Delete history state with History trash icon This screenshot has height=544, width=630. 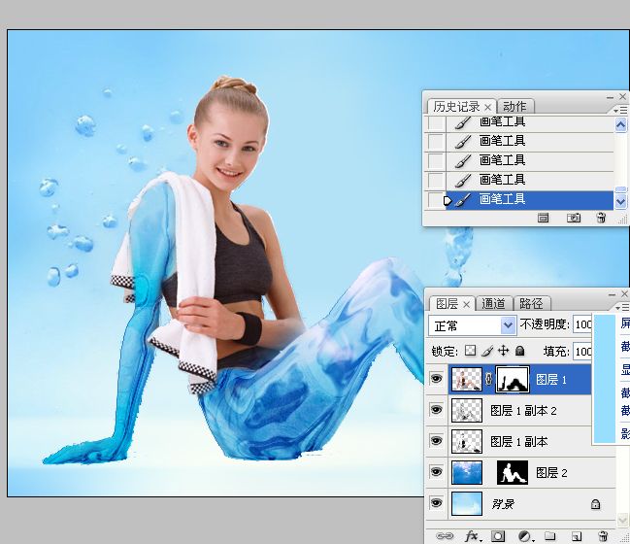click(x=601, y=219)
